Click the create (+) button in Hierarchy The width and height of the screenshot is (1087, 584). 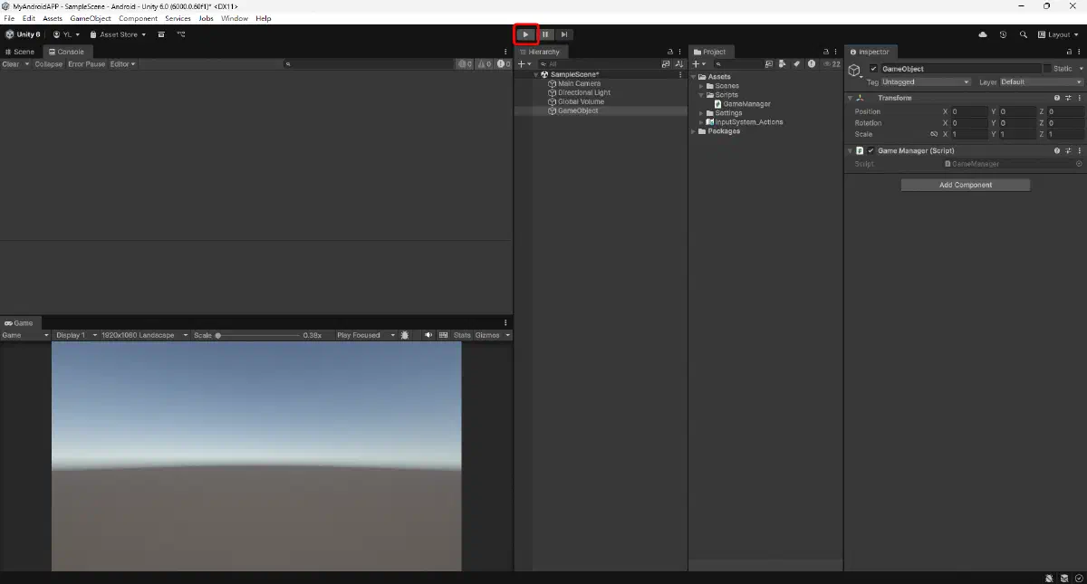tap(521, 63)
